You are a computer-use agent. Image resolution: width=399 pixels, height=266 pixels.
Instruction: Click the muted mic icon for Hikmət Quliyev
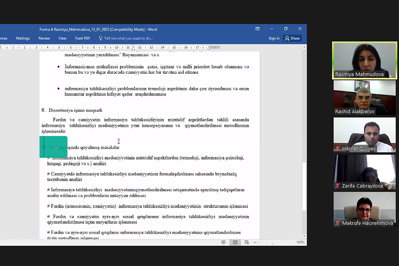(337, 149)
